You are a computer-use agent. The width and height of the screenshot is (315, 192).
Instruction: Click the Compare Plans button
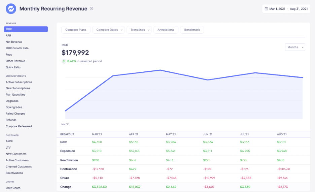[76, 30]
